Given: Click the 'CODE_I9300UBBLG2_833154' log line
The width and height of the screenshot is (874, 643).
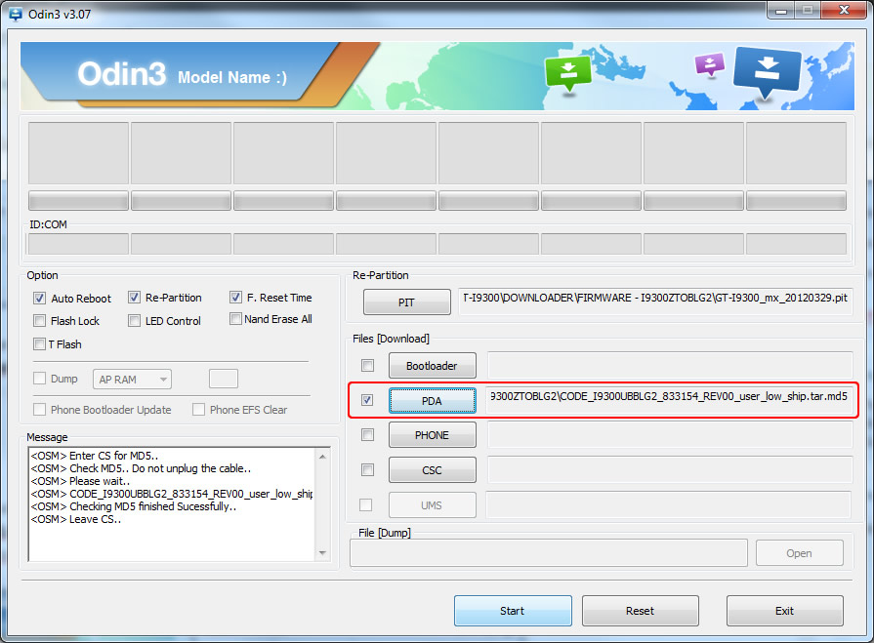Looking at the screenshot, I should pyautogui.click(x=172, y=494).
